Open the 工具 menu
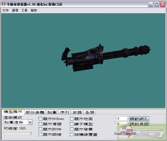This screenshot has height=141, width=167. pos(24,10)
